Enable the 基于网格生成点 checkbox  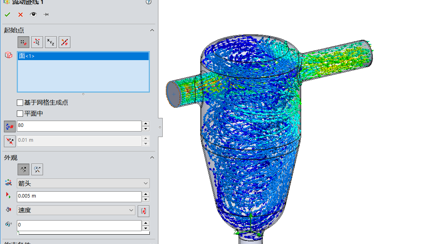20,102
